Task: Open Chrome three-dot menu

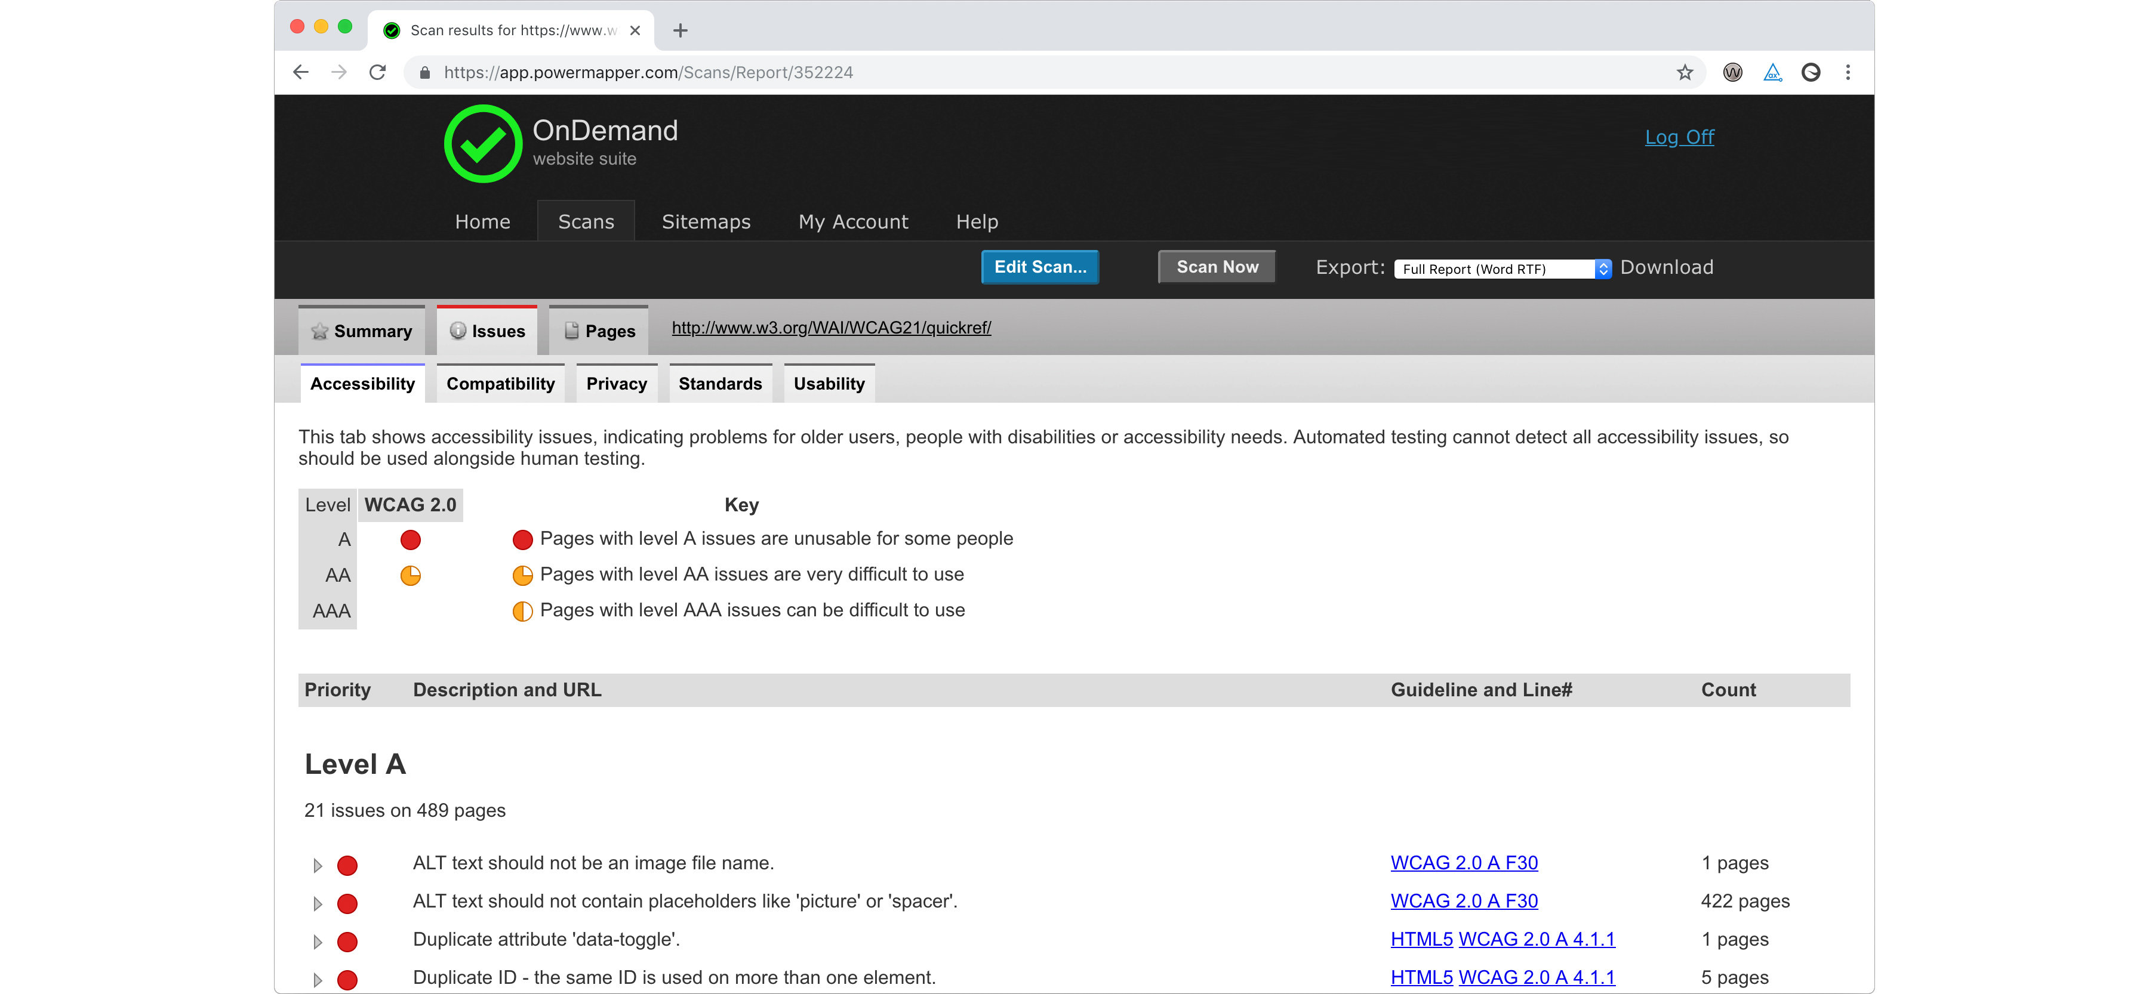Action: 1848,73
